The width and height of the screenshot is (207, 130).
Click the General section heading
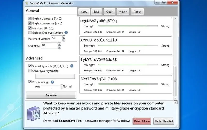[x=33, y=11]
